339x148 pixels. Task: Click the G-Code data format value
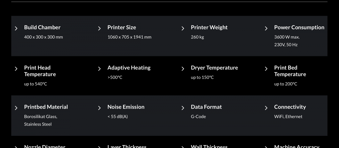click(198, 117)
